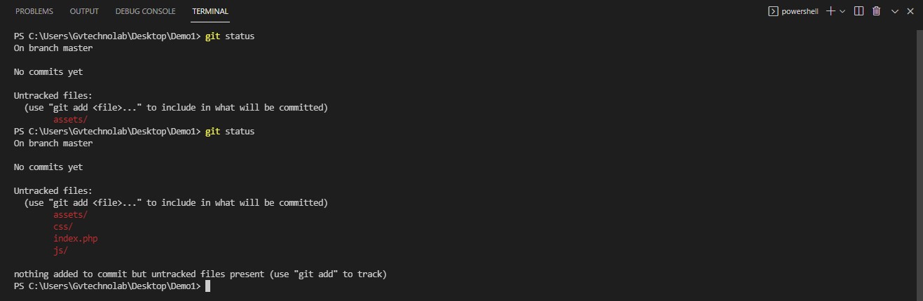The image size is (923, 301).
Task: Open the new terminal launch profile dropdown
Action: [842, 11]
